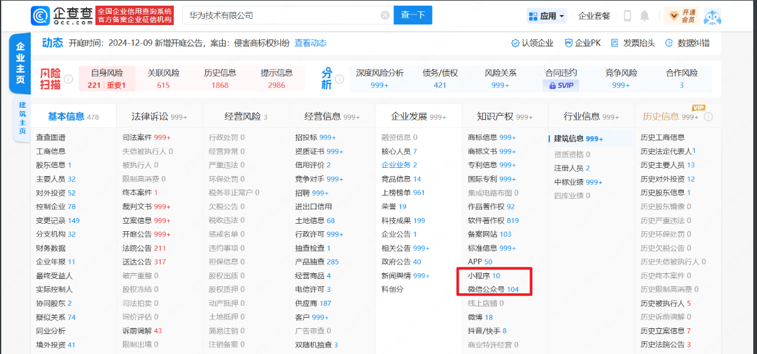Clear the search box with the X icon
Viewport: 757px width, 354px height.
[x=385, y=15]
